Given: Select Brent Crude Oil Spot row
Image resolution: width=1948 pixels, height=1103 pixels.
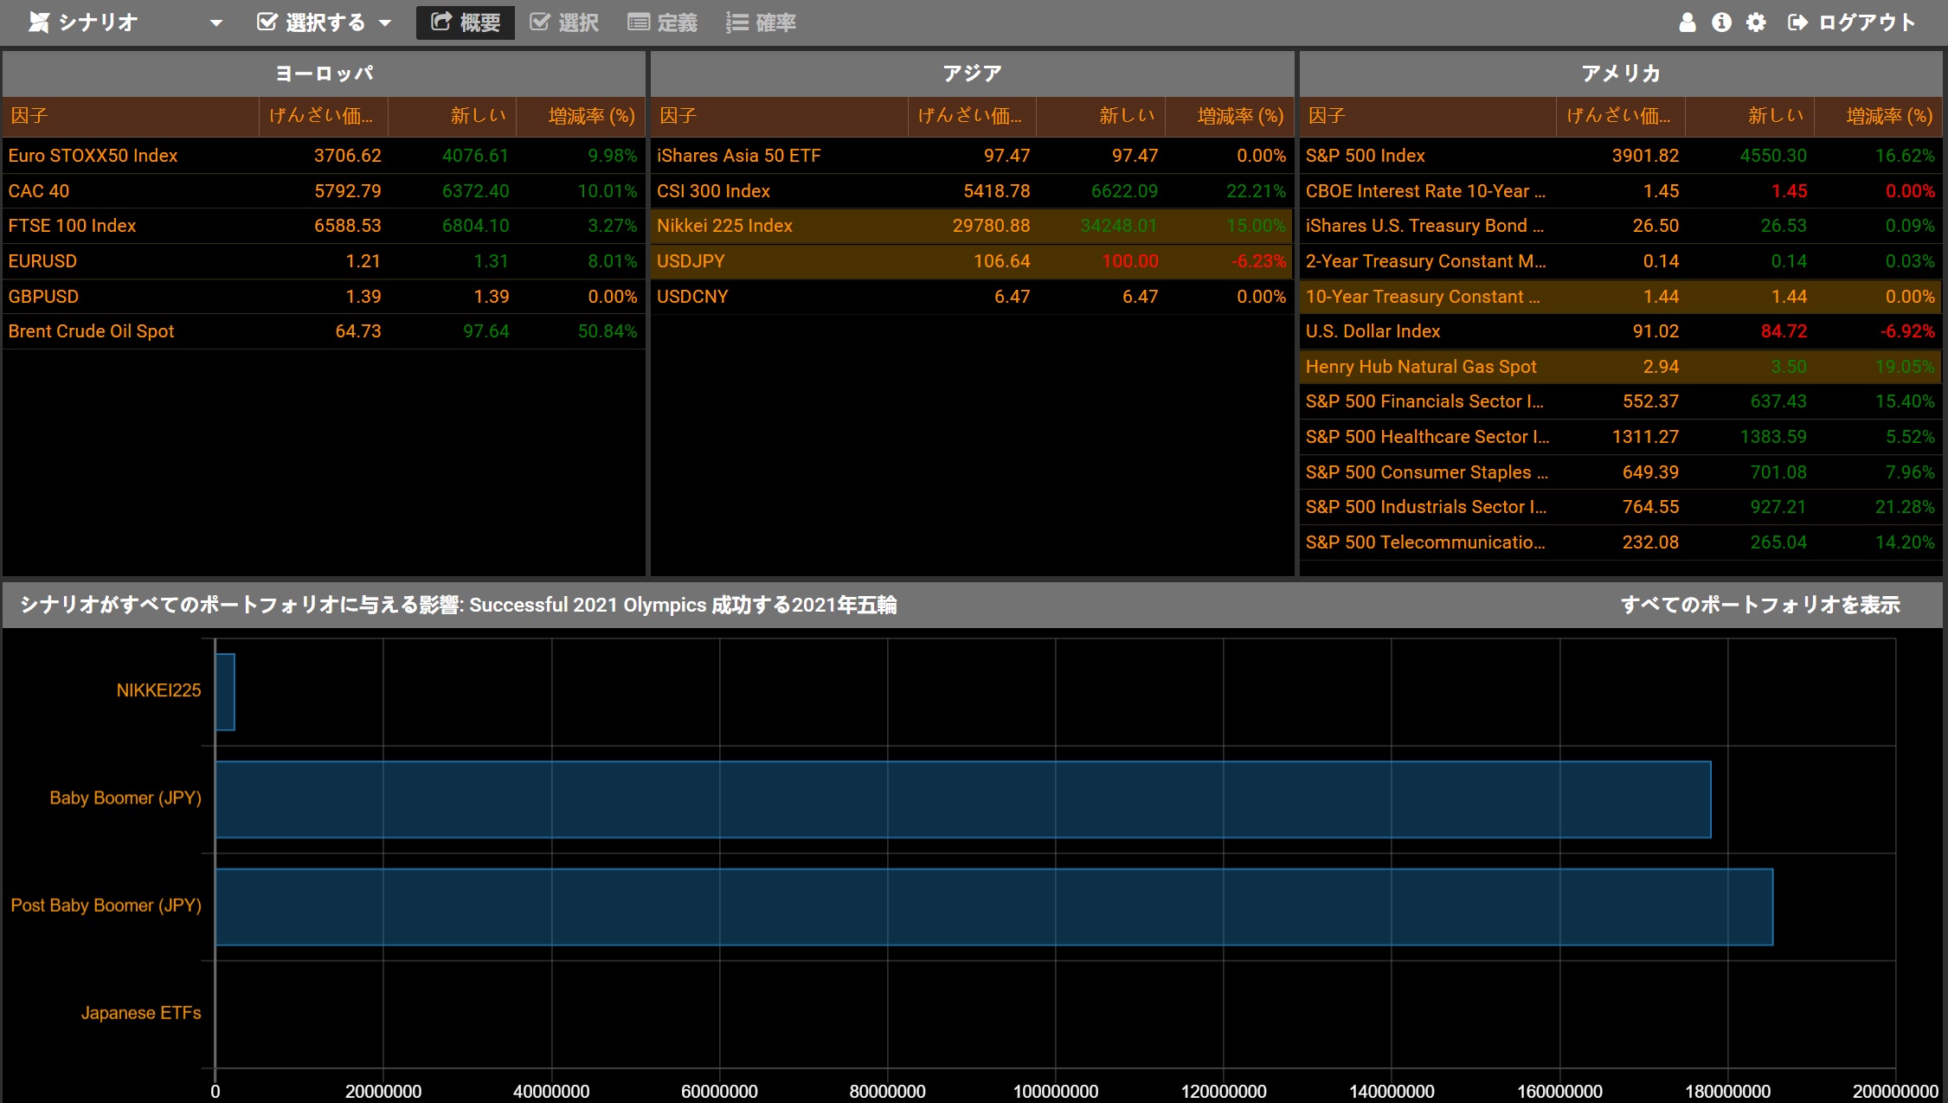Looking at the screenshot, I should point(324,331).
